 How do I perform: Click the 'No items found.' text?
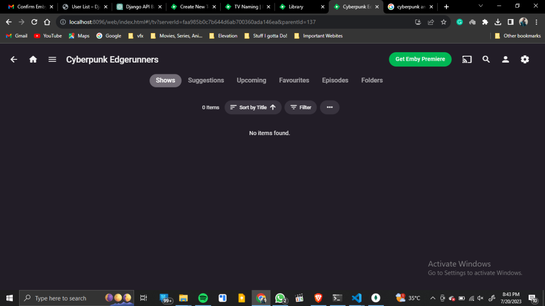[269, 133]
